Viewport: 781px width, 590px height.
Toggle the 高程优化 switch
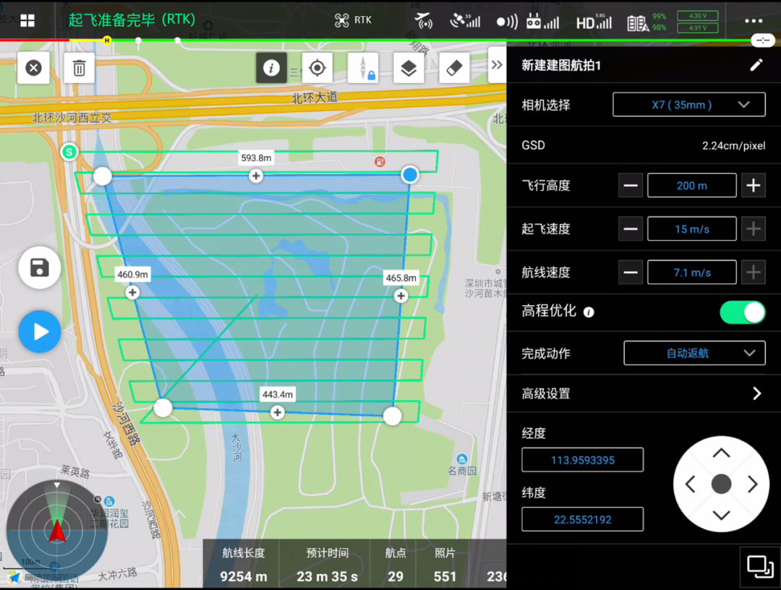click(x=742, y=312)
